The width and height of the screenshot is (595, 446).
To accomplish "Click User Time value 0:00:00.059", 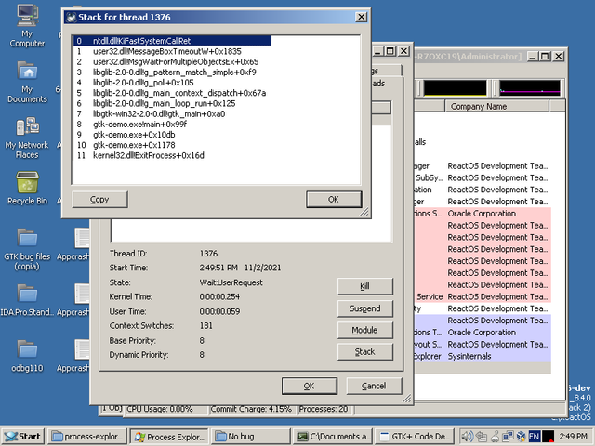I will tap(219, 311).
